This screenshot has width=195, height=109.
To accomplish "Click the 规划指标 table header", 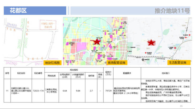I will pyautogui.click(x=74, y=70).
